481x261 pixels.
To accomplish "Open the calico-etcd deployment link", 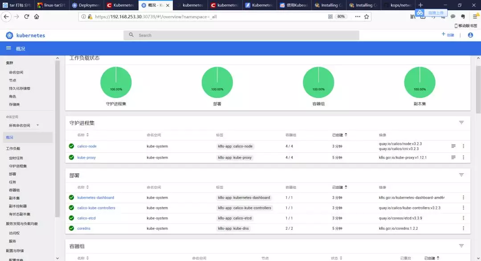I will [86, 218].
